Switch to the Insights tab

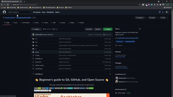[71, 23]
